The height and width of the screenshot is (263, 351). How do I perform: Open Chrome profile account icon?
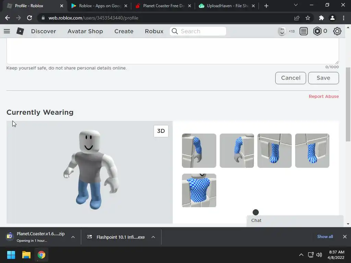coord(332,18)
